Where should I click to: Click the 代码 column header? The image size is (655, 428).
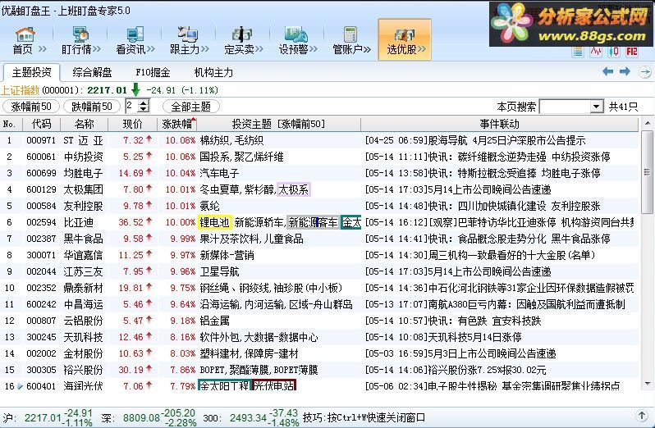41,124
